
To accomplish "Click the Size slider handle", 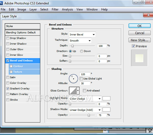I will click(70, 56).
